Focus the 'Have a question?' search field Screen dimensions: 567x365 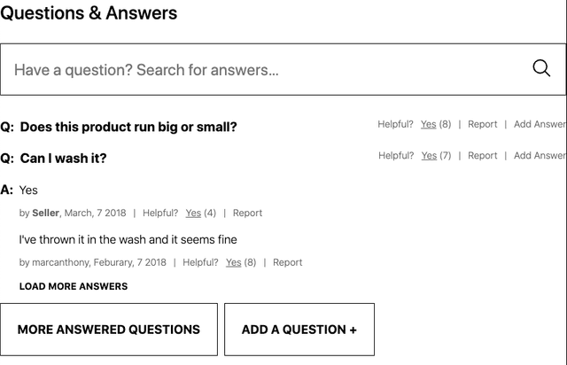point(283,69)
